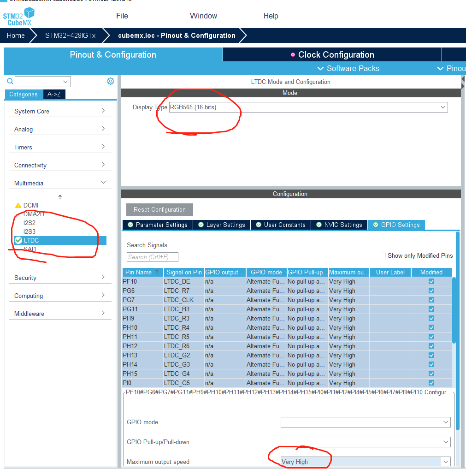Click the search magnifier icon in categories panel
The width and height of the screenshot is (466, 469).
(10, 81)
